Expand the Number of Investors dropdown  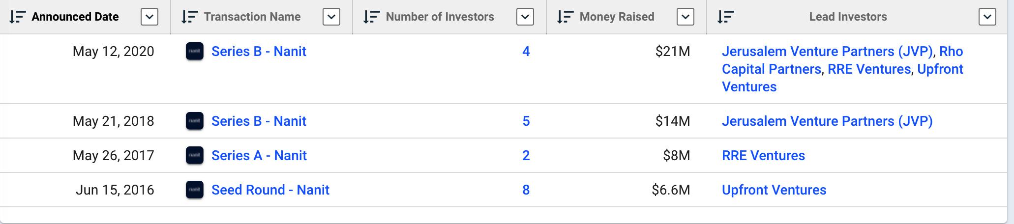525,17
